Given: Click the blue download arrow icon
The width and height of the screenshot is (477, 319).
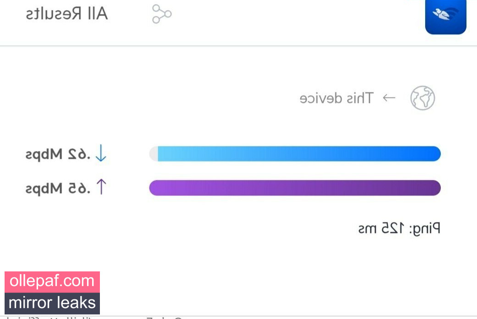Looking at the screenshot, I should tap(101, 153).
